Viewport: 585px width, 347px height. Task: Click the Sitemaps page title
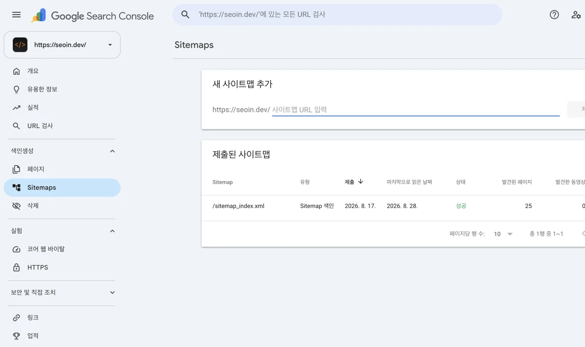(194, 45)
